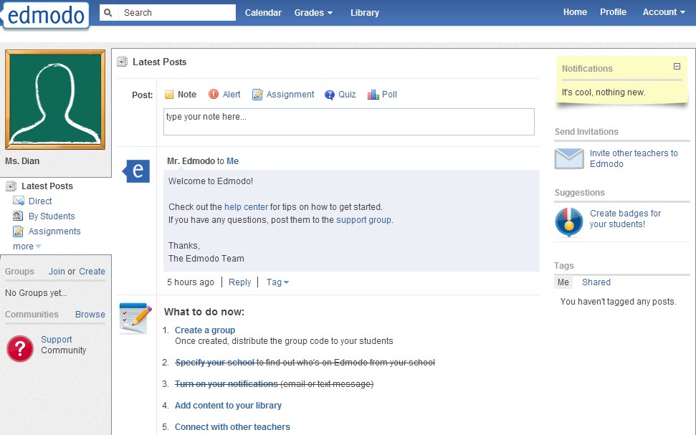Open the Tag dropdown under the post
Screen dimensions: 696x435
click(277, 282)
